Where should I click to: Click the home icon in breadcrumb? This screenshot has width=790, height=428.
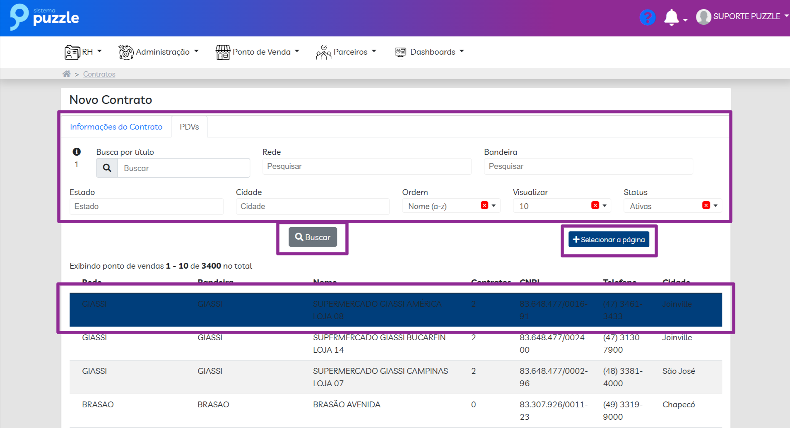66,74
